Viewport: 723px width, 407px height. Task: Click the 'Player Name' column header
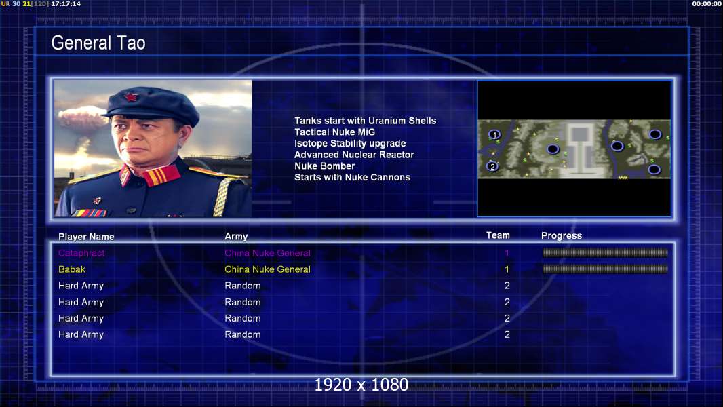point(86,237)
